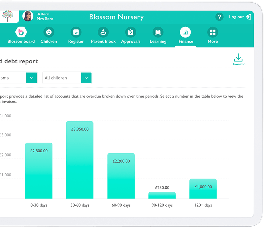Click the help question mark icon
Image resolution: width=264 pixels, height=227 pixels.
pos(219,17)
